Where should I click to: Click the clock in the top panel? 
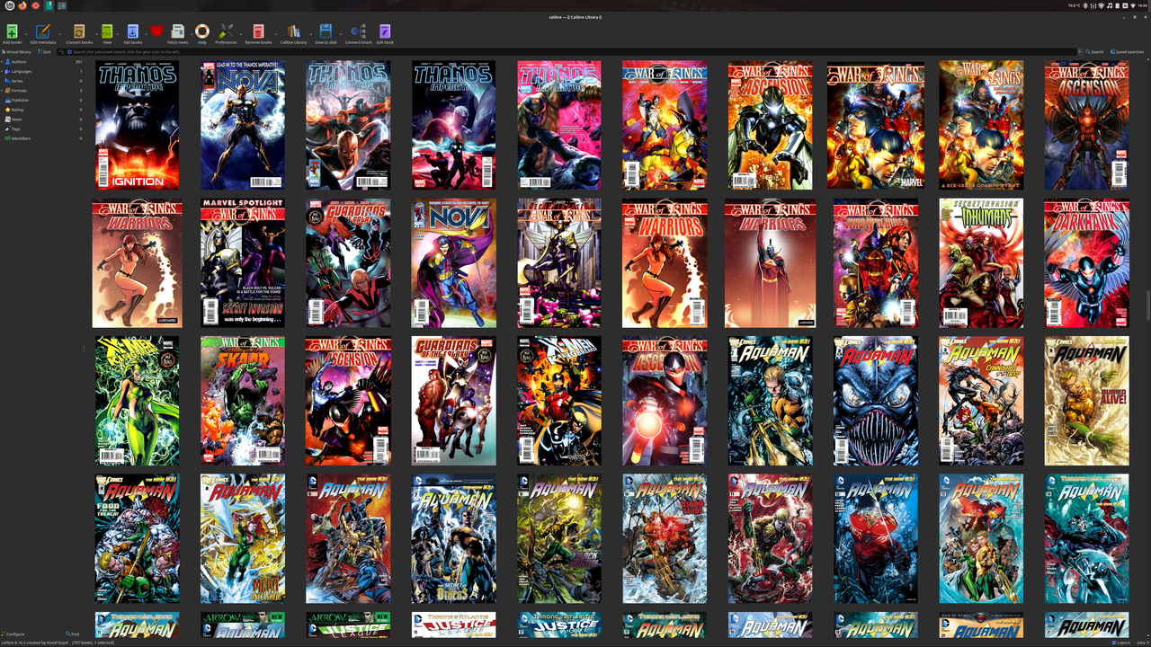coord(1143,5)
